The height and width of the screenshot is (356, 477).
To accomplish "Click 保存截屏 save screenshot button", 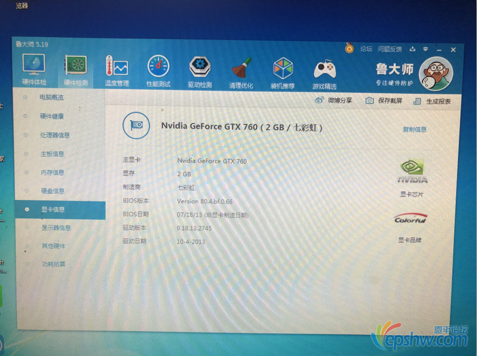I will coord(384,101).
